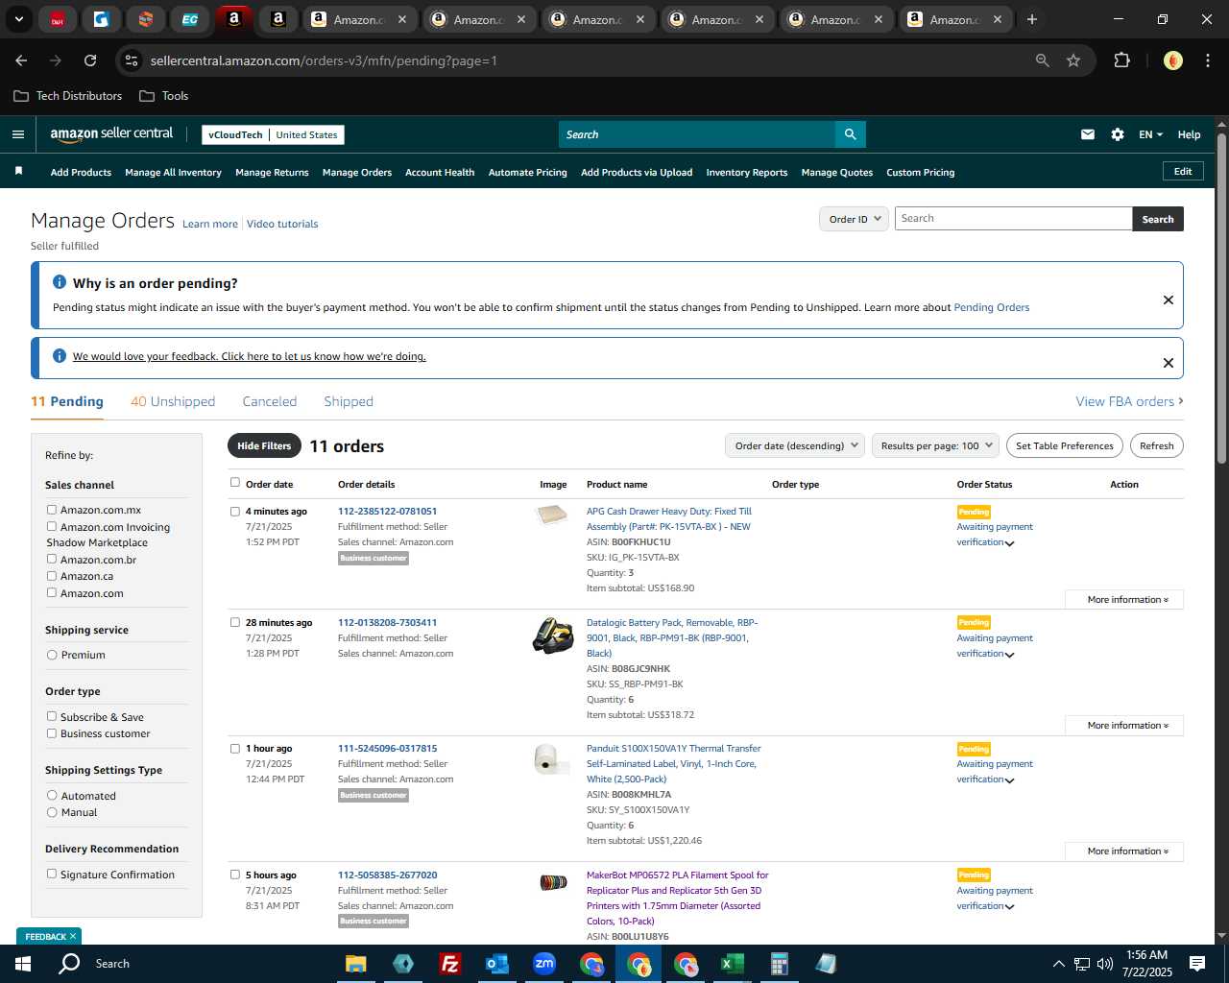Expand More information for APG Cash Drawer order
1229x983 pixels.
click(1124, 599)
